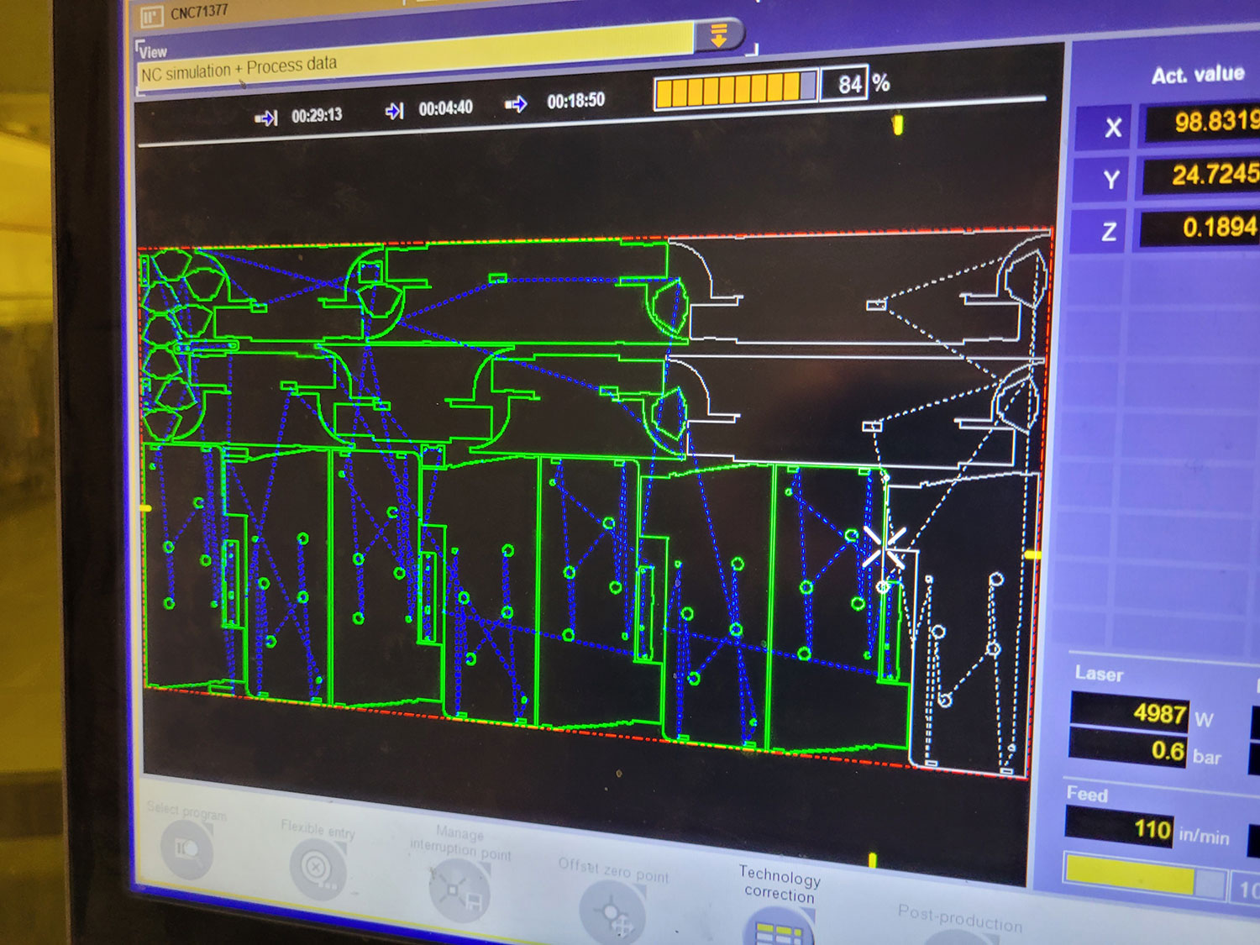Screen dimensions: 1260x945
Task: Click the Feed section label
Action: pos(1087,794)
